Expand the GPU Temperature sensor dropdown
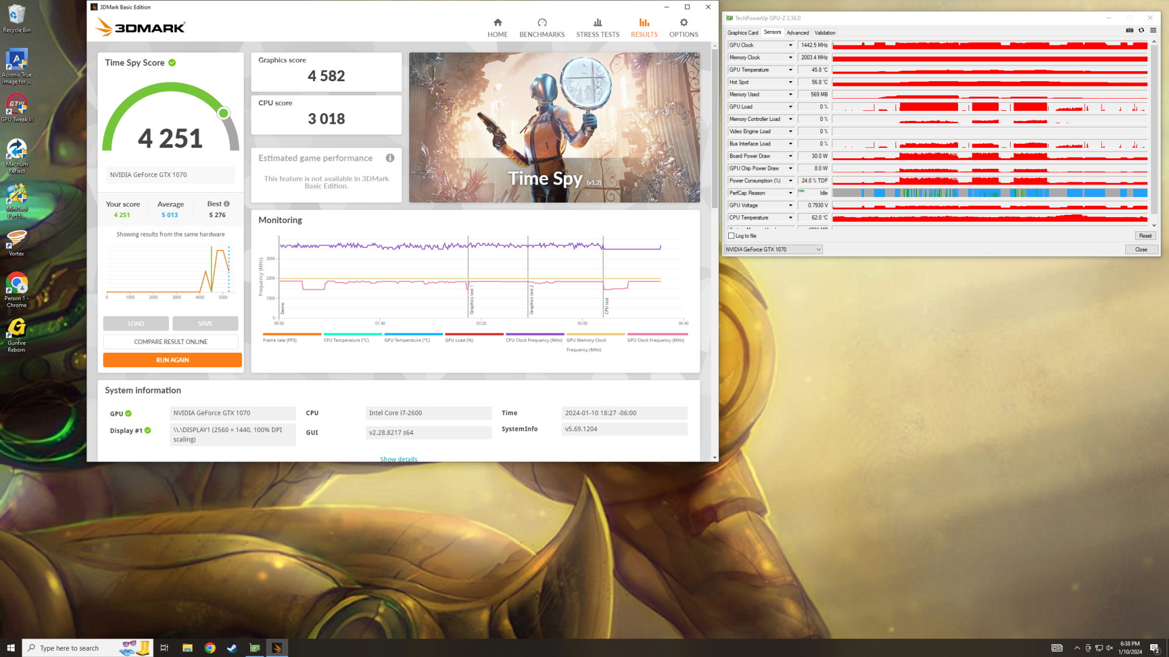Image resolution: width=1169 pixels, height=657 pixels. [790, 70]
